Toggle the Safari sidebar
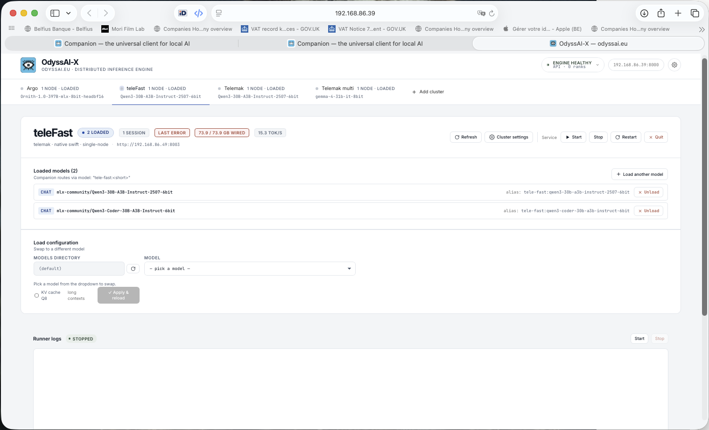This screenshot has height=430, width=709. click(55, 13)
